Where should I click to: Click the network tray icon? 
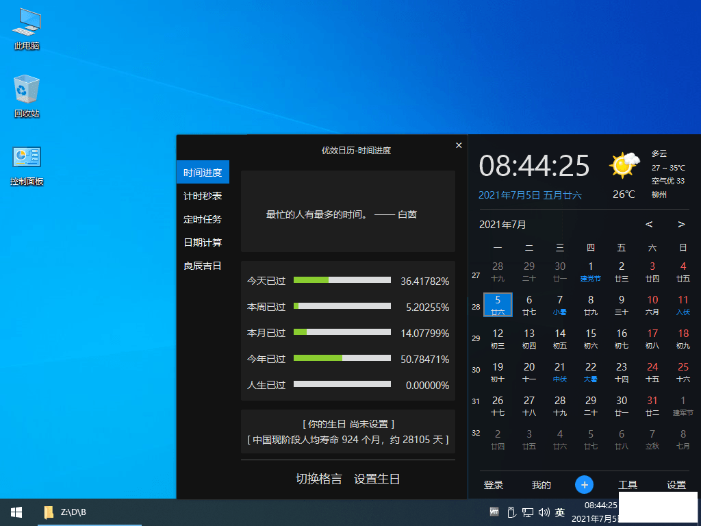[528, 512]
